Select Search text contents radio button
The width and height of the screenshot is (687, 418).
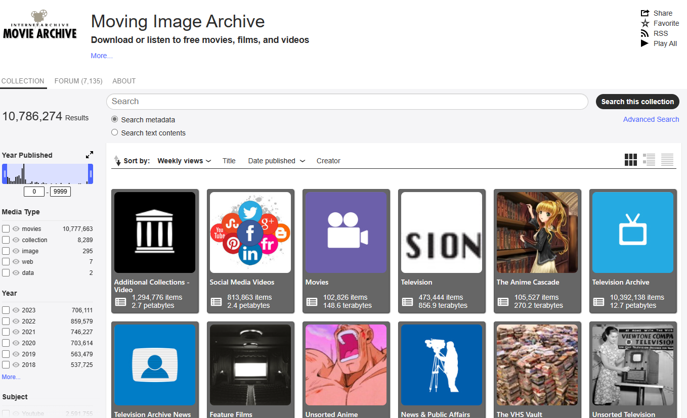pos(115,132)
